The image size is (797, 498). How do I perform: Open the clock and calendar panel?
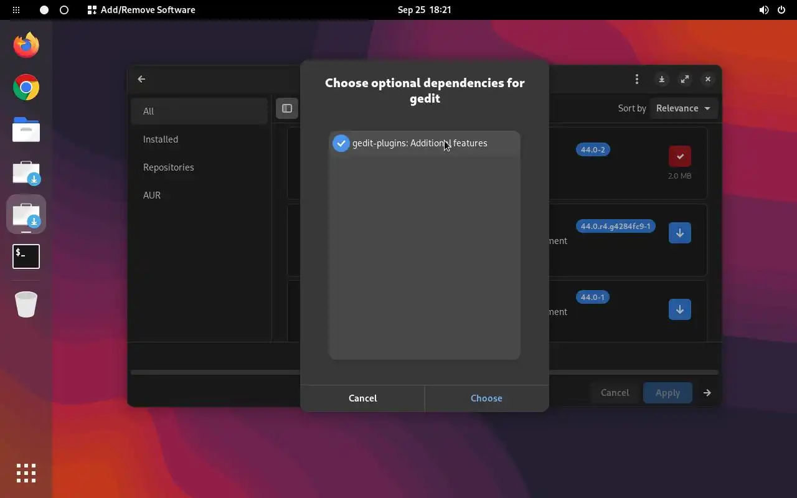(425, 10)
